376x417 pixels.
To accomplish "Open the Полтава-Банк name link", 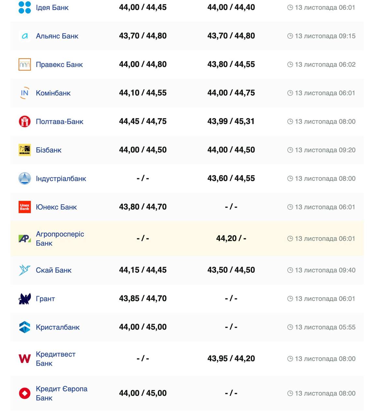I will pos(60,122).
